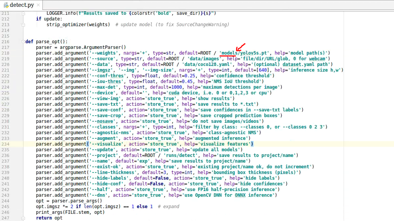Click the '--classes' argument string
This screenshot has height=221, width=394.
point(103,127)
